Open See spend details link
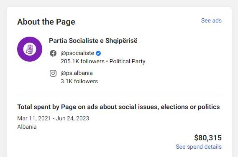This screenshot has height=157, width=238. 199,147
